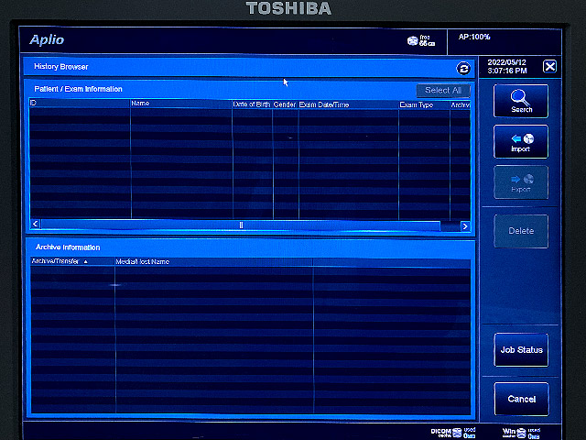Click the Media/Host Name column header
Screen dimensions: 586x440
213,261
